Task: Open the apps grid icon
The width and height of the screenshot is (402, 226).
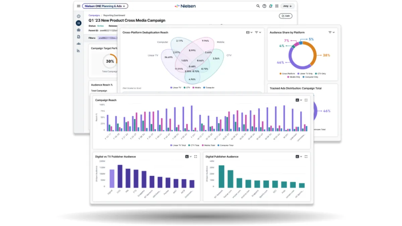Action: 277,6
